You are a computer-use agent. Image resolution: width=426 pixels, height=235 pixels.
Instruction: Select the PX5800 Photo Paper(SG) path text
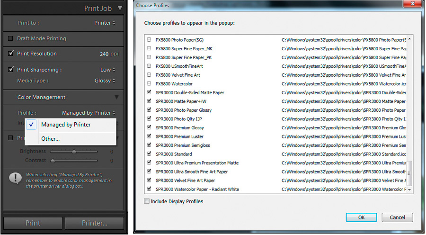(344, 40)
